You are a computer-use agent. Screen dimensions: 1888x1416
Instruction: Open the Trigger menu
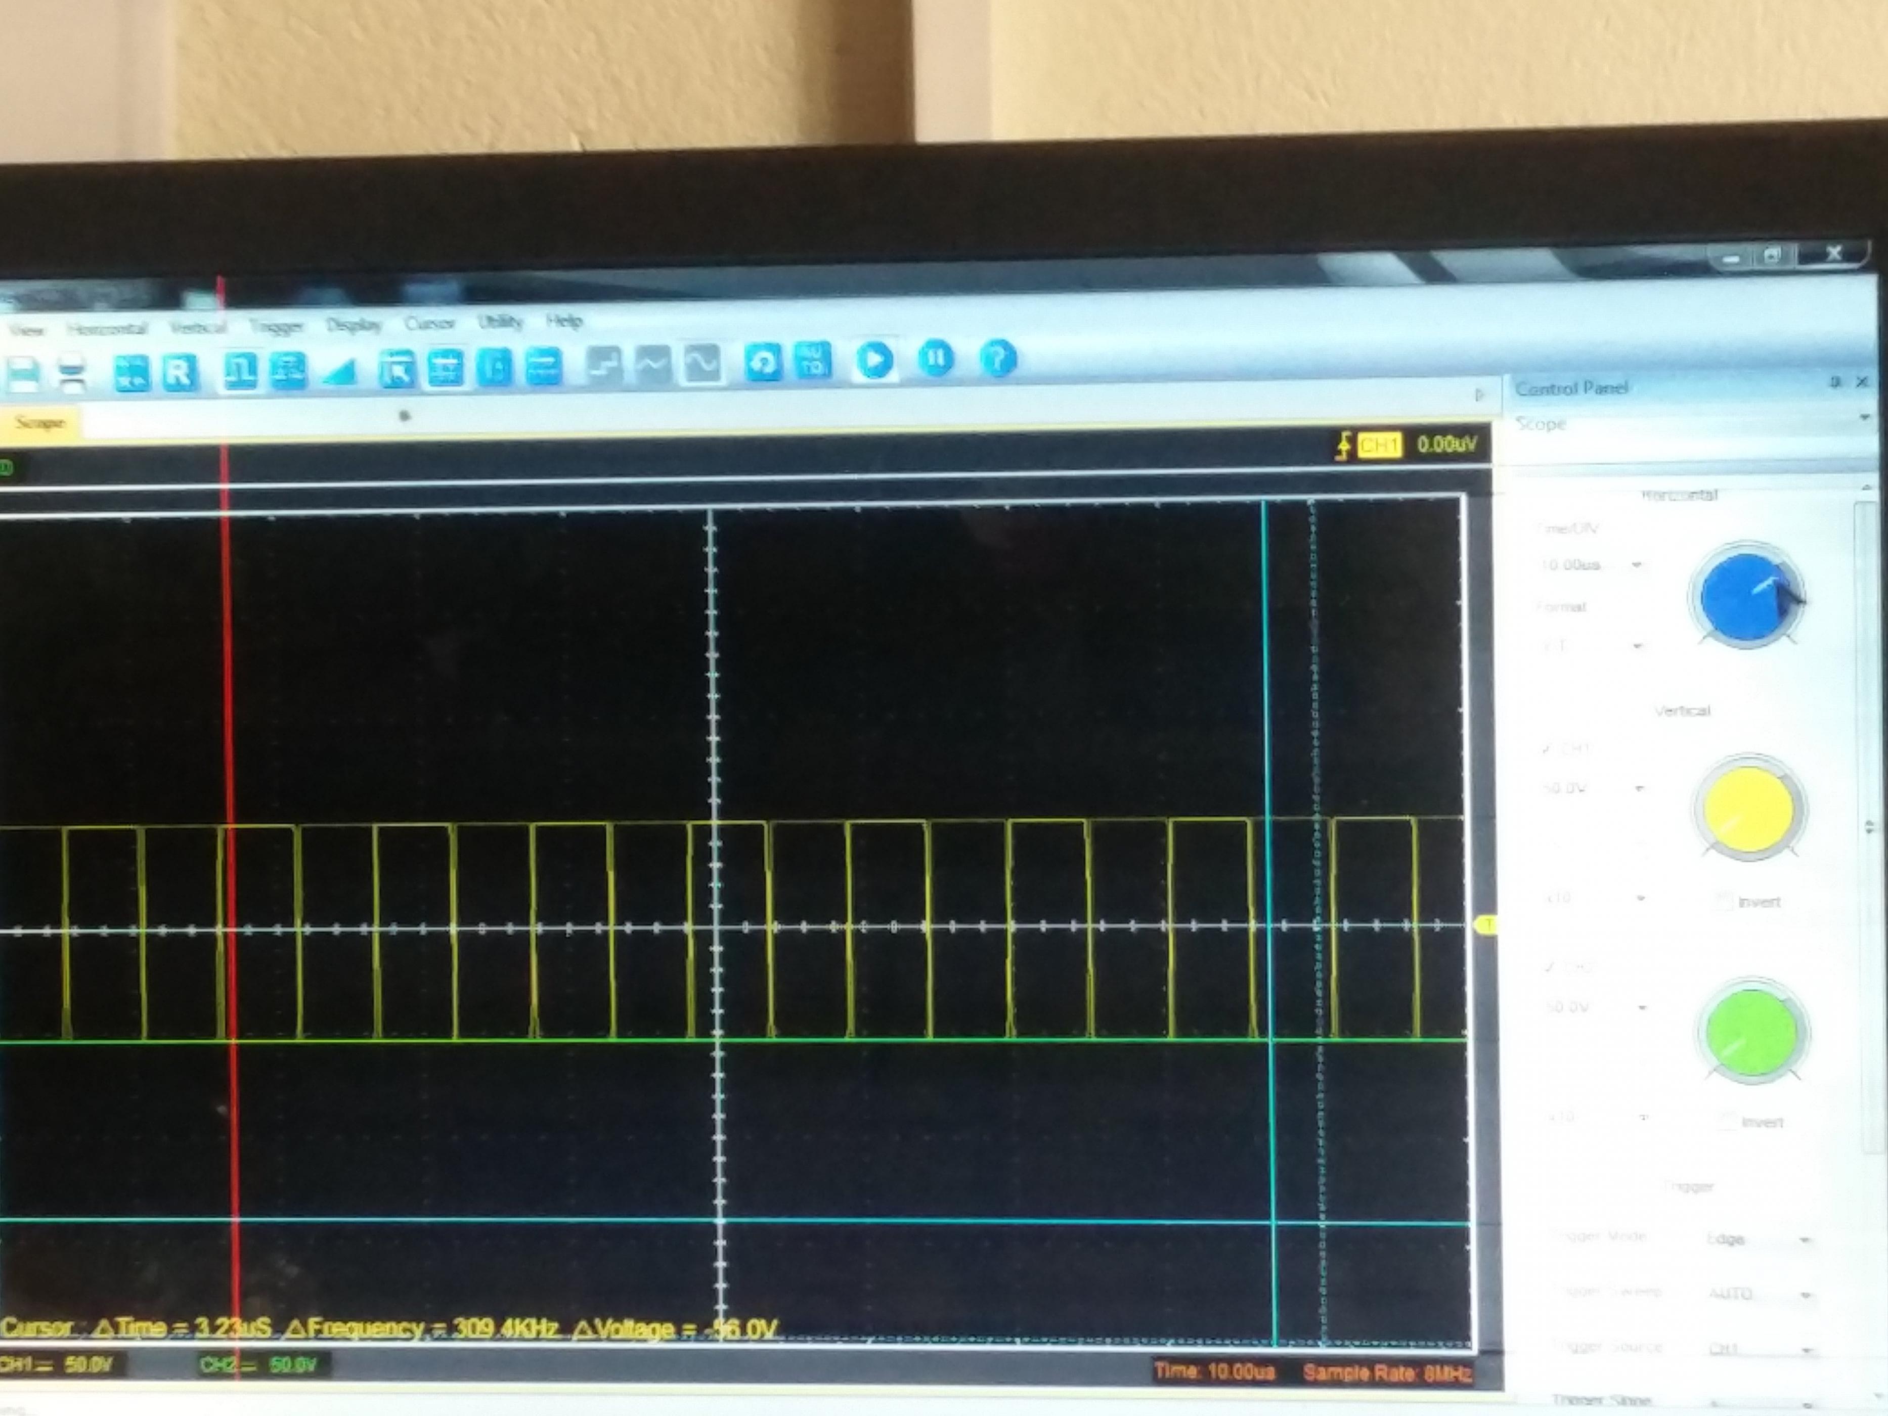(277, 325)
